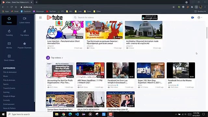The image size is (208, 117).
Task: Open 'Super 100: Non-Stop Superfast' title
Action: [150, 82]
